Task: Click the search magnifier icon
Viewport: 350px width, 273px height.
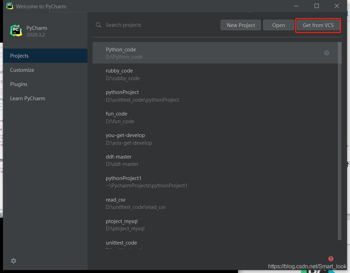Action: 99,25
